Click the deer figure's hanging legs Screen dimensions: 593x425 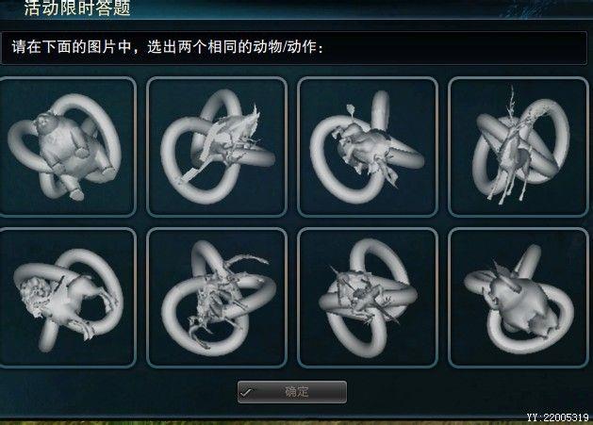coord(507,189)
